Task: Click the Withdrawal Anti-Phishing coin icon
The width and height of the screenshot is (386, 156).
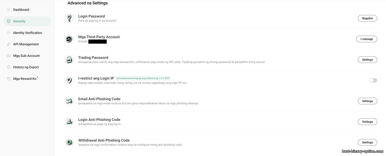Action: pos(69,142)
